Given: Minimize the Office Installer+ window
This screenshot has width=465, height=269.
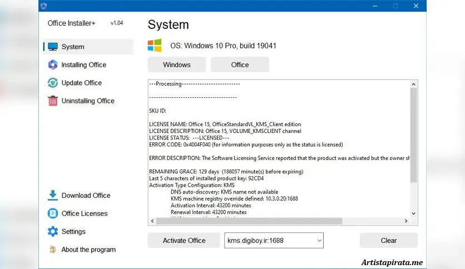Looking at the screenshot, I should [x=375, y=6].
